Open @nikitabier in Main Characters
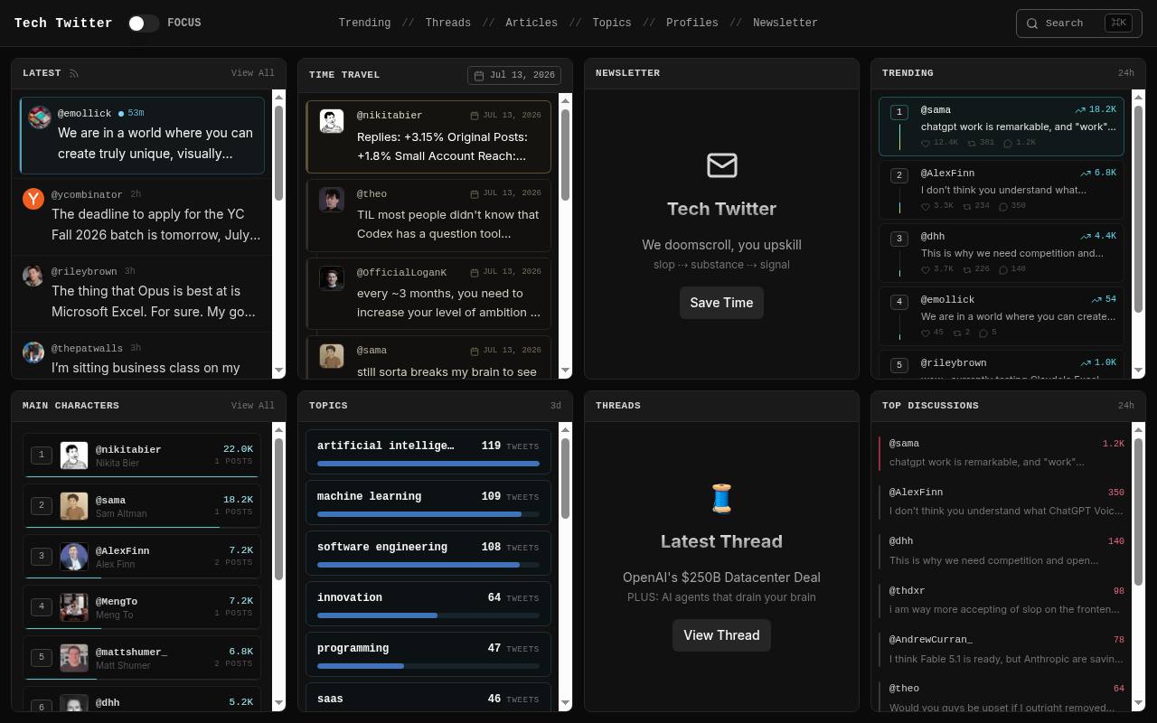1157x723 pixels. tap(142, 455)
